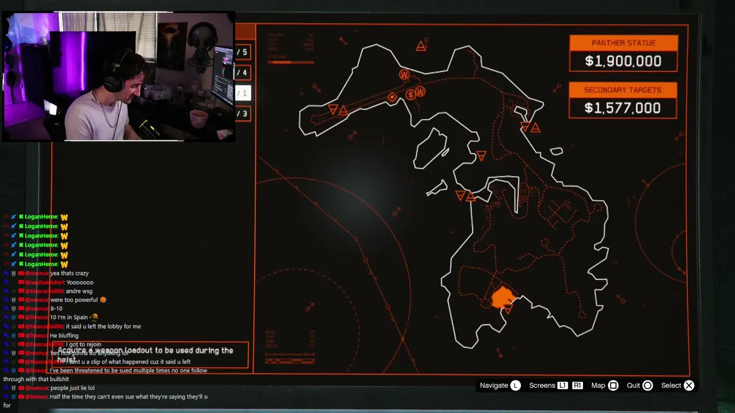
Task: Select the lone triangle marker at island's northern tip
Action: [421, 45]
